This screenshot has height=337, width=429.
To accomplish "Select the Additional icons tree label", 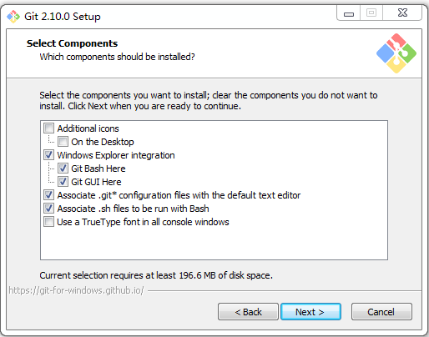I will (88, 128).
